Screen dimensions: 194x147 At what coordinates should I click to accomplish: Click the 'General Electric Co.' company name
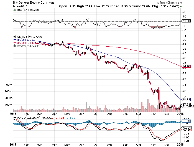(x=32, y=2)
